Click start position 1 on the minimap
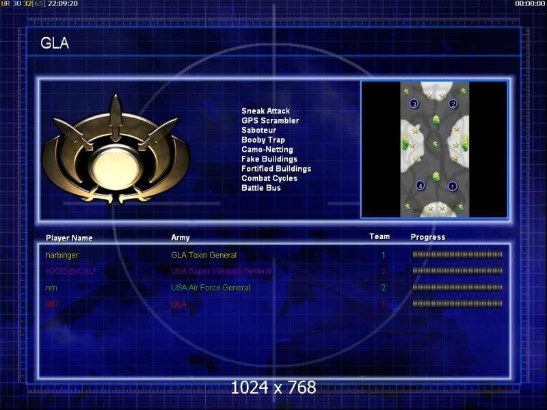The height and width of the screenshot is (410, 547). pyautogui.click(x=452, y=187)
